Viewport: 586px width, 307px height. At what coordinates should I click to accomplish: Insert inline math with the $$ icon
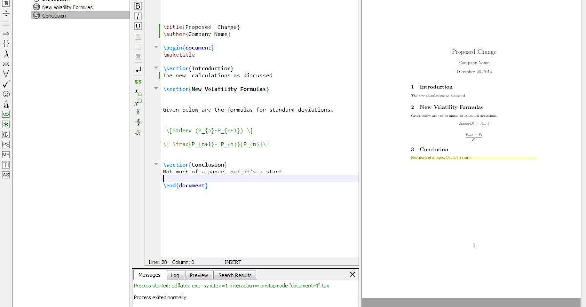tap(138, 81)
